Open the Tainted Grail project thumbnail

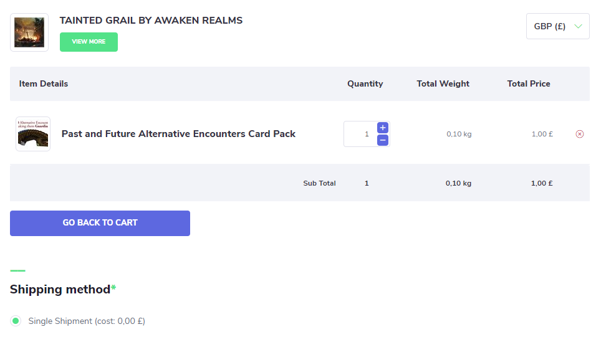click(29, 32)
